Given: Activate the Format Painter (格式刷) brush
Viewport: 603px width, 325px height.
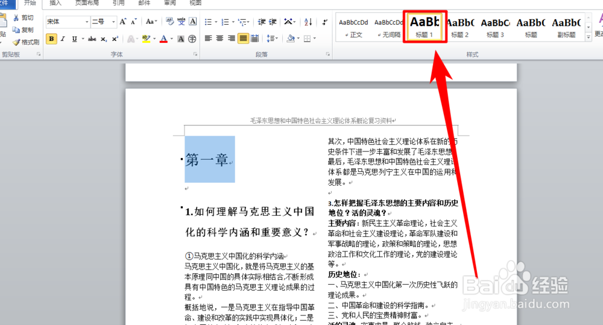Looking at the screenshot, I should 26,42.
